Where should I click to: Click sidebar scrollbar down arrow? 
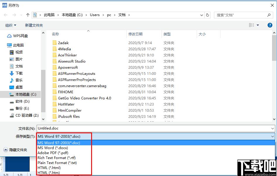click(43, 119)
